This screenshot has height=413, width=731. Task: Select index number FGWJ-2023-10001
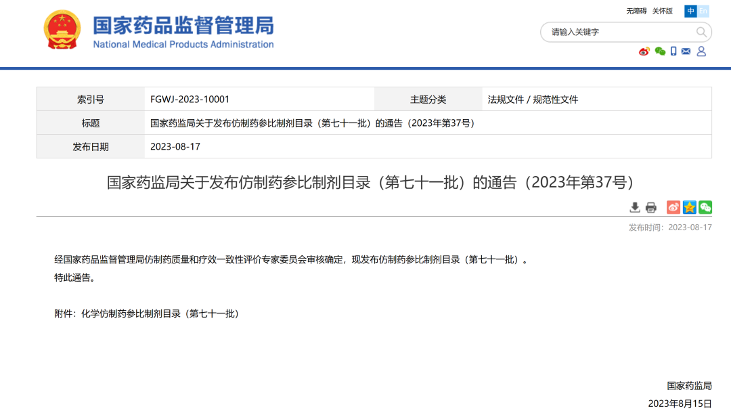coord(190,100)
